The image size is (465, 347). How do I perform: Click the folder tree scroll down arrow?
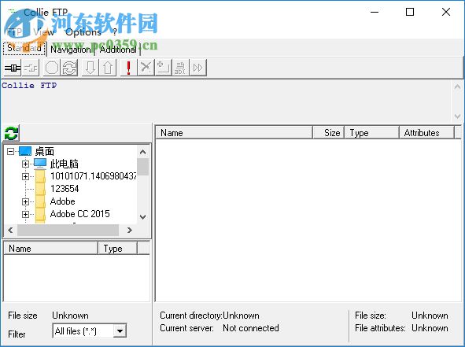pos(142,217)
